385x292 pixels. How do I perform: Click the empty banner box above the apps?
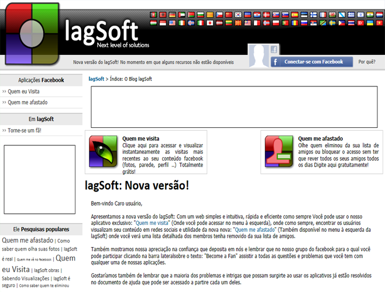(x=234, y=107)
